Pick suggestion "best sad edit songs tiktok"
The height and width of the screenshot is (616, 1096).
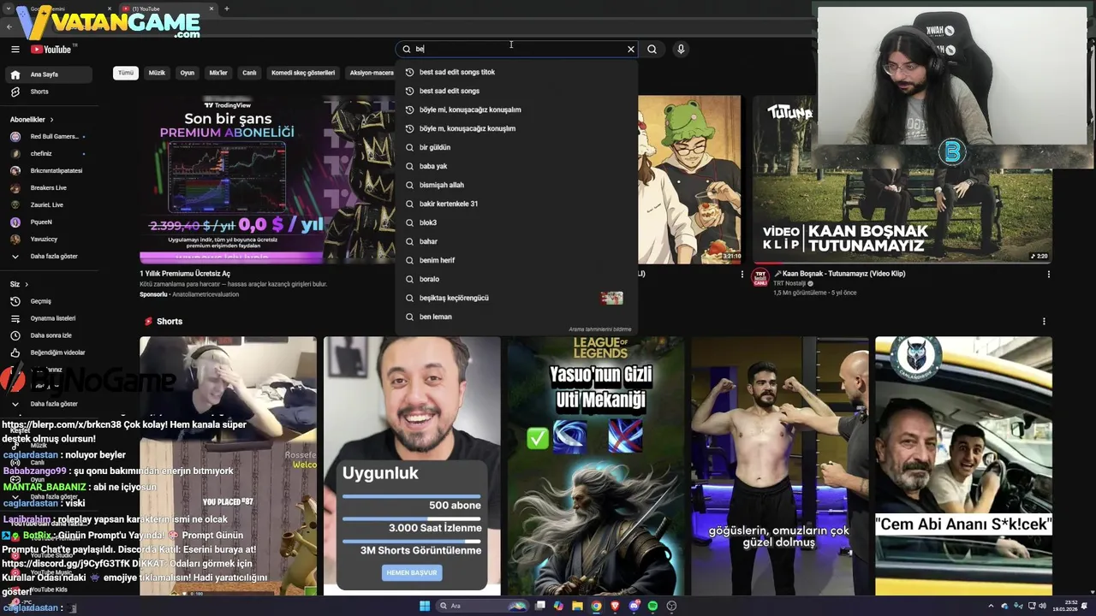(x=516, y=72)
